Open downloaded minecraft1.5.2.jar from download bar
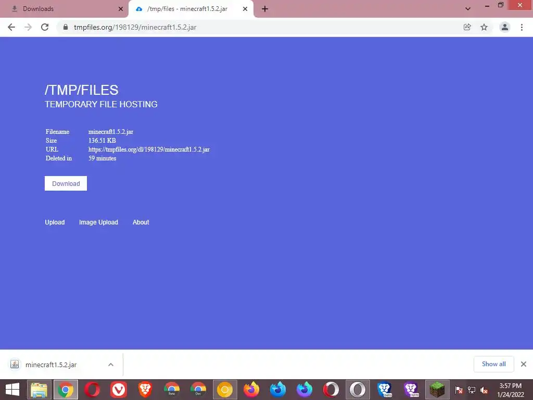 (51, 365)
